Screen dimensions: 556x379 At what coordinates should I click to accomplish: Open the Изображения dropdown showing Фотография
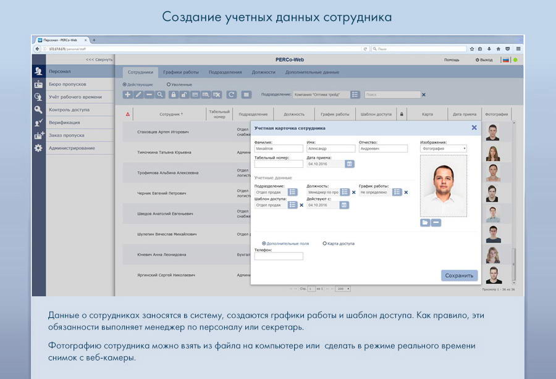pyautogui.click(x=443, y=149)
